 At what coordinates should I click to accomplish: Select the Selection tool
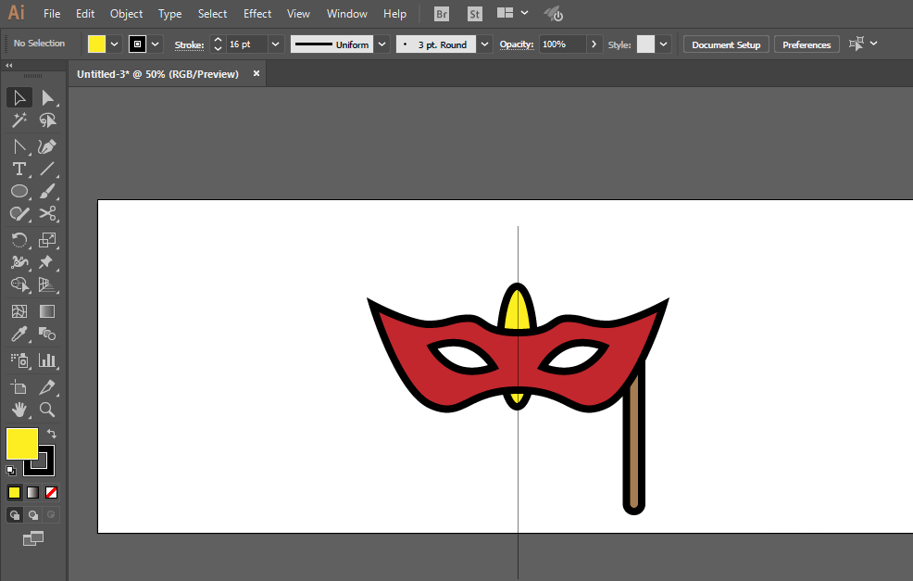[19, 97]
